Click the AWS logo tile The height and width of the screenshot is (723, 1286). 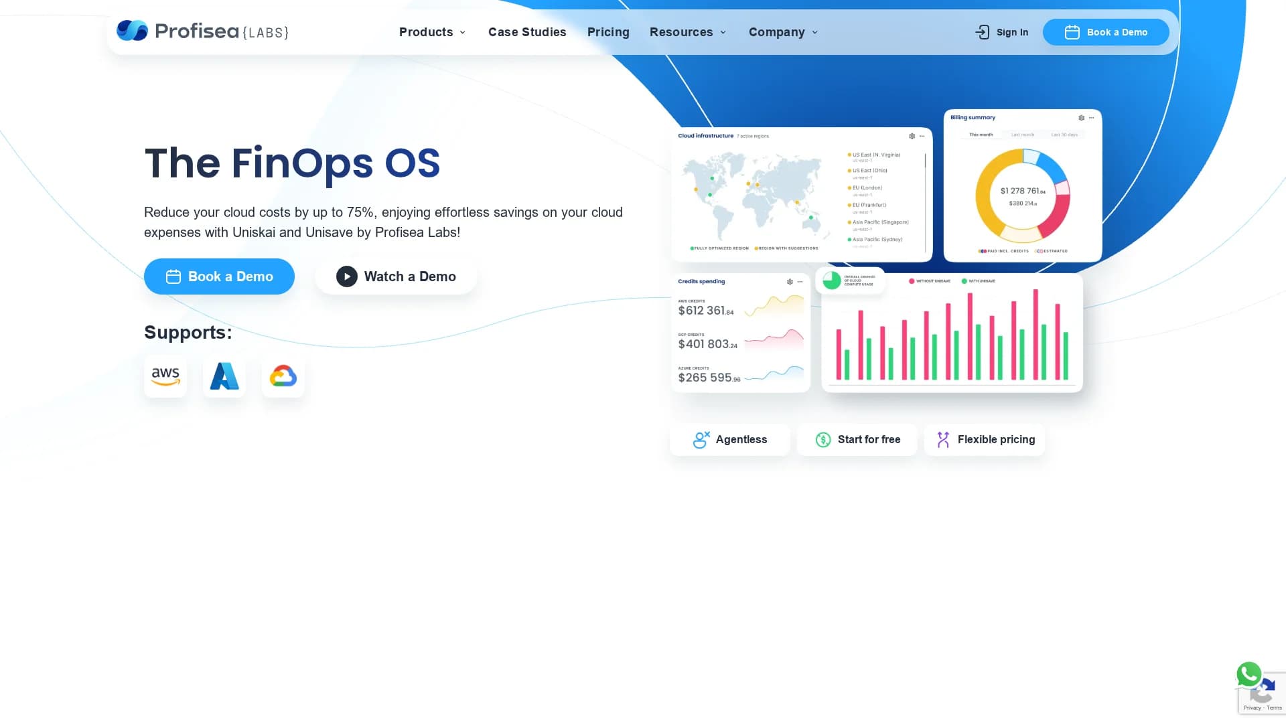tap(165, 376)
